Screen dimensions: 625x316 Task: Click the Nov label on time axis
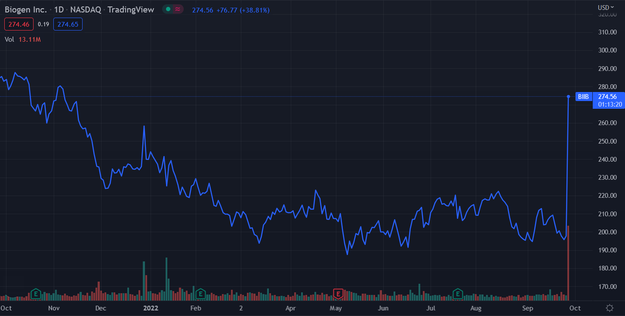(54, 308)
